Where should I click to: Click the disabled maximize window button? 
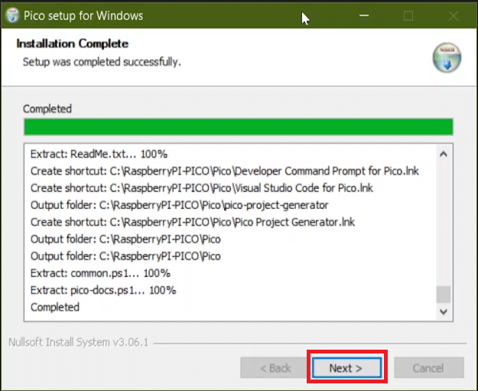click(408, 15)
